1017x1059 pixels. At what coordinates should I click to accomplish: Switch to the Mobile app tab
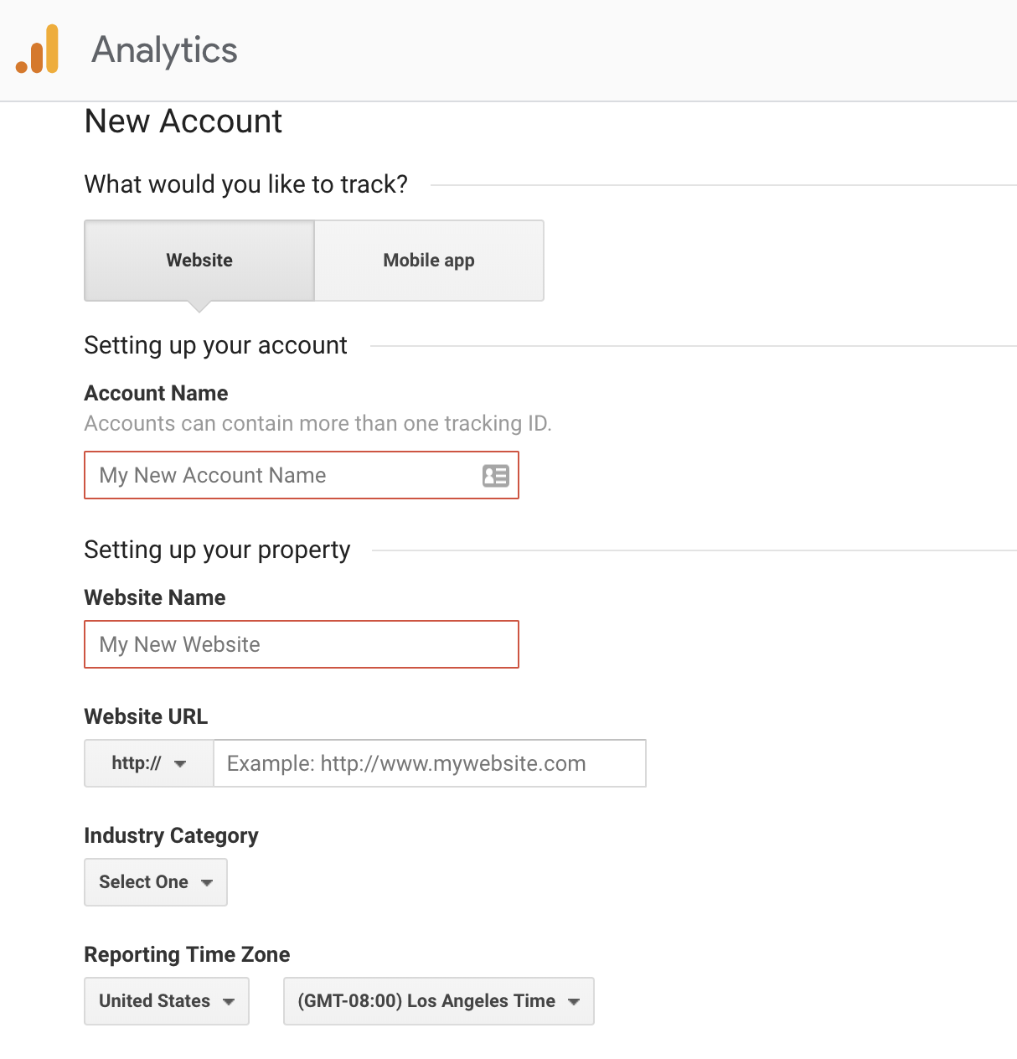pyautogui.click(x=429, y=261)
